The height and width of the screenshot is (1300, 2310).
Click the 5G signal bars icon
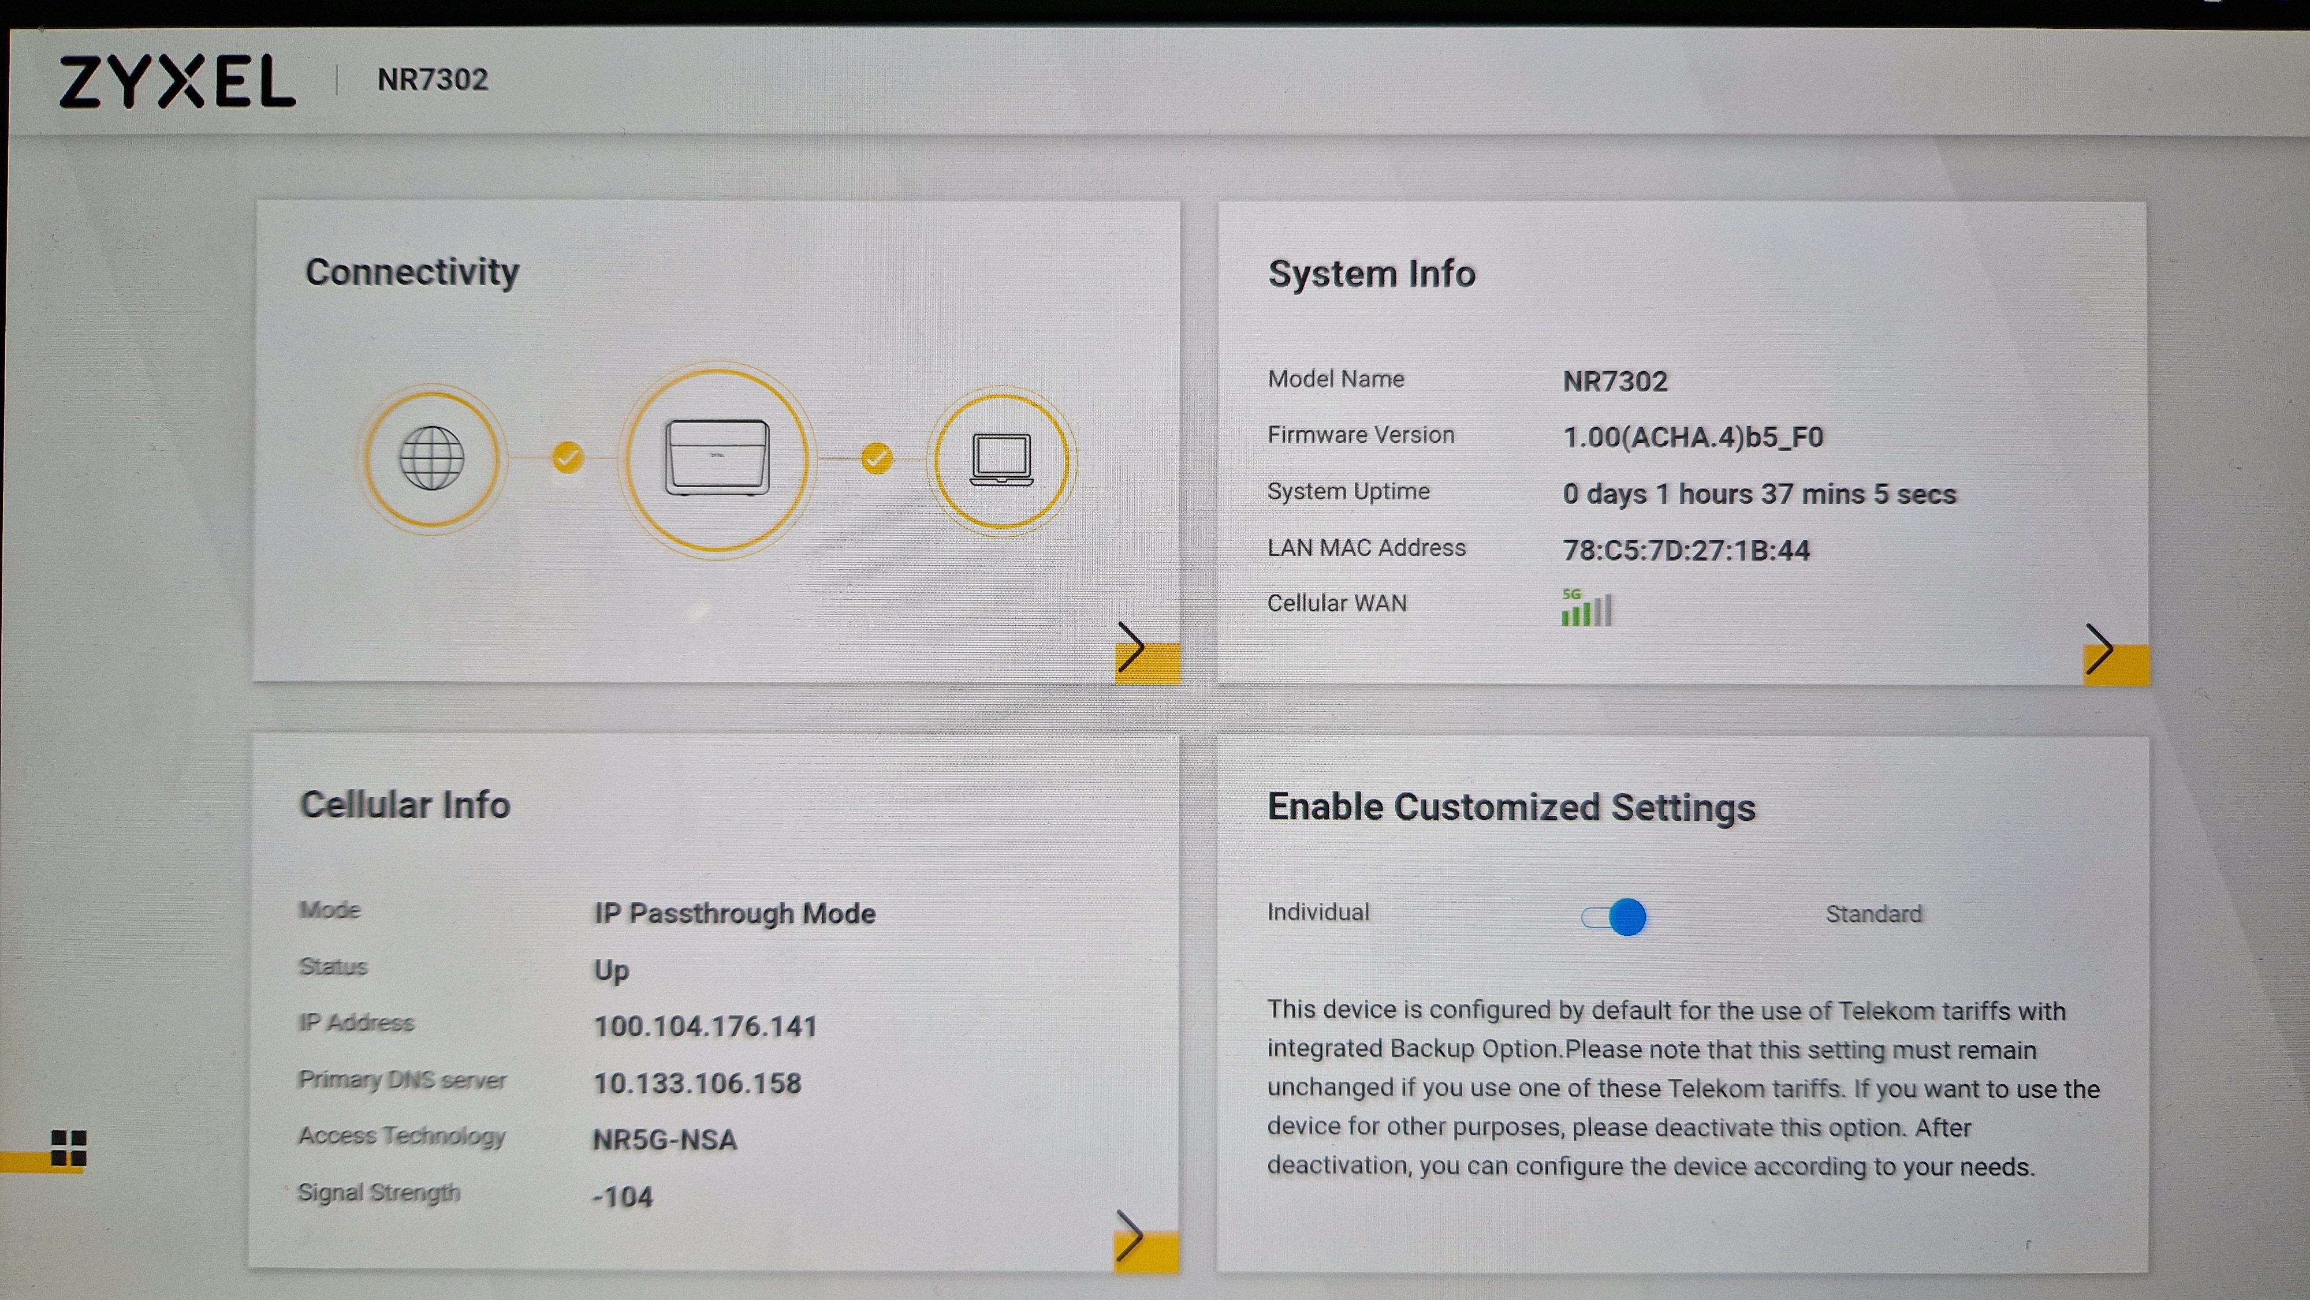point(1586,607)
